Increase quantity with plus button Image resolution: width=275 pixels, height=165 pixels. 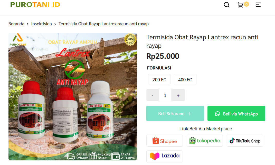pyautogui.click(x=178, y=95)
